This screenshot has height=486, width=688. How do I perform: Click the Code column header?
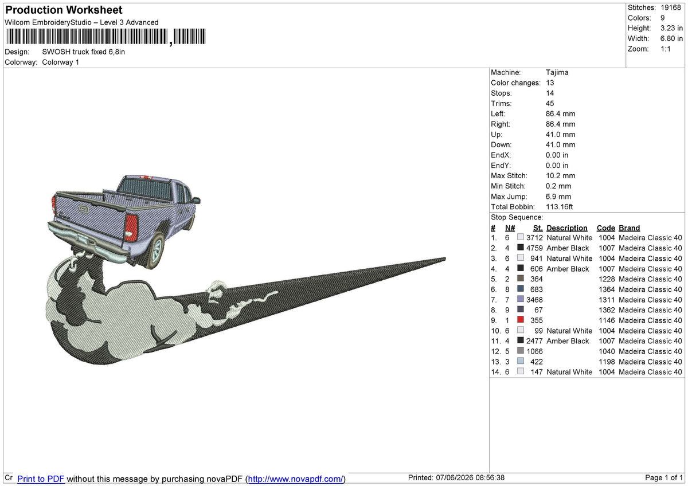click(605, 228)
